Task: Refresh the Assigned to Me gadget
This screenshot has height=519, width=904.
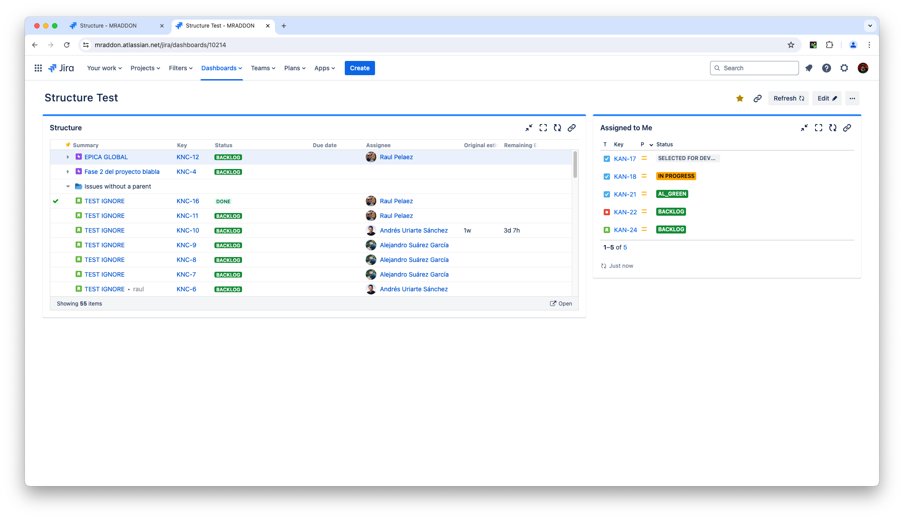Action: [832, 128]
